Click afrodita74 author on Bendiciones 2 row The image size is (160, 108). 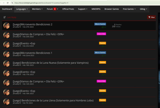[17, 27]
